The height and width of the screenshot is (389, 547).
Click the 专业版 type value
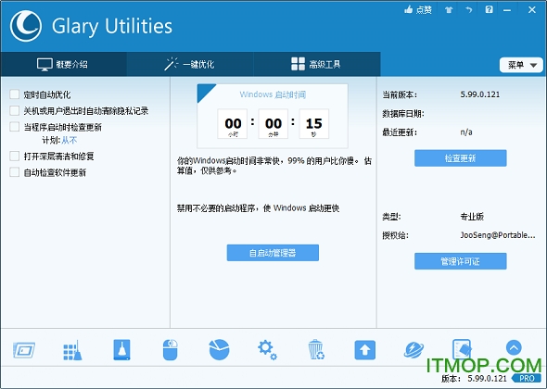coord(472,217)
